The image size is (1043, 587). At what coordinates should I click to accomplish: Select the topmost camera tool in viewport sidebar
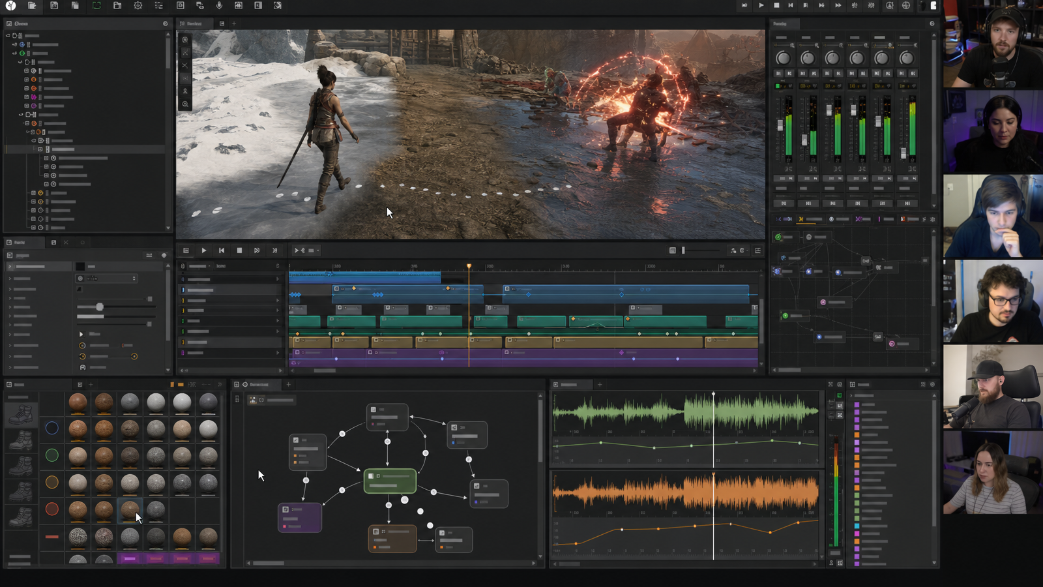[185, 40]
